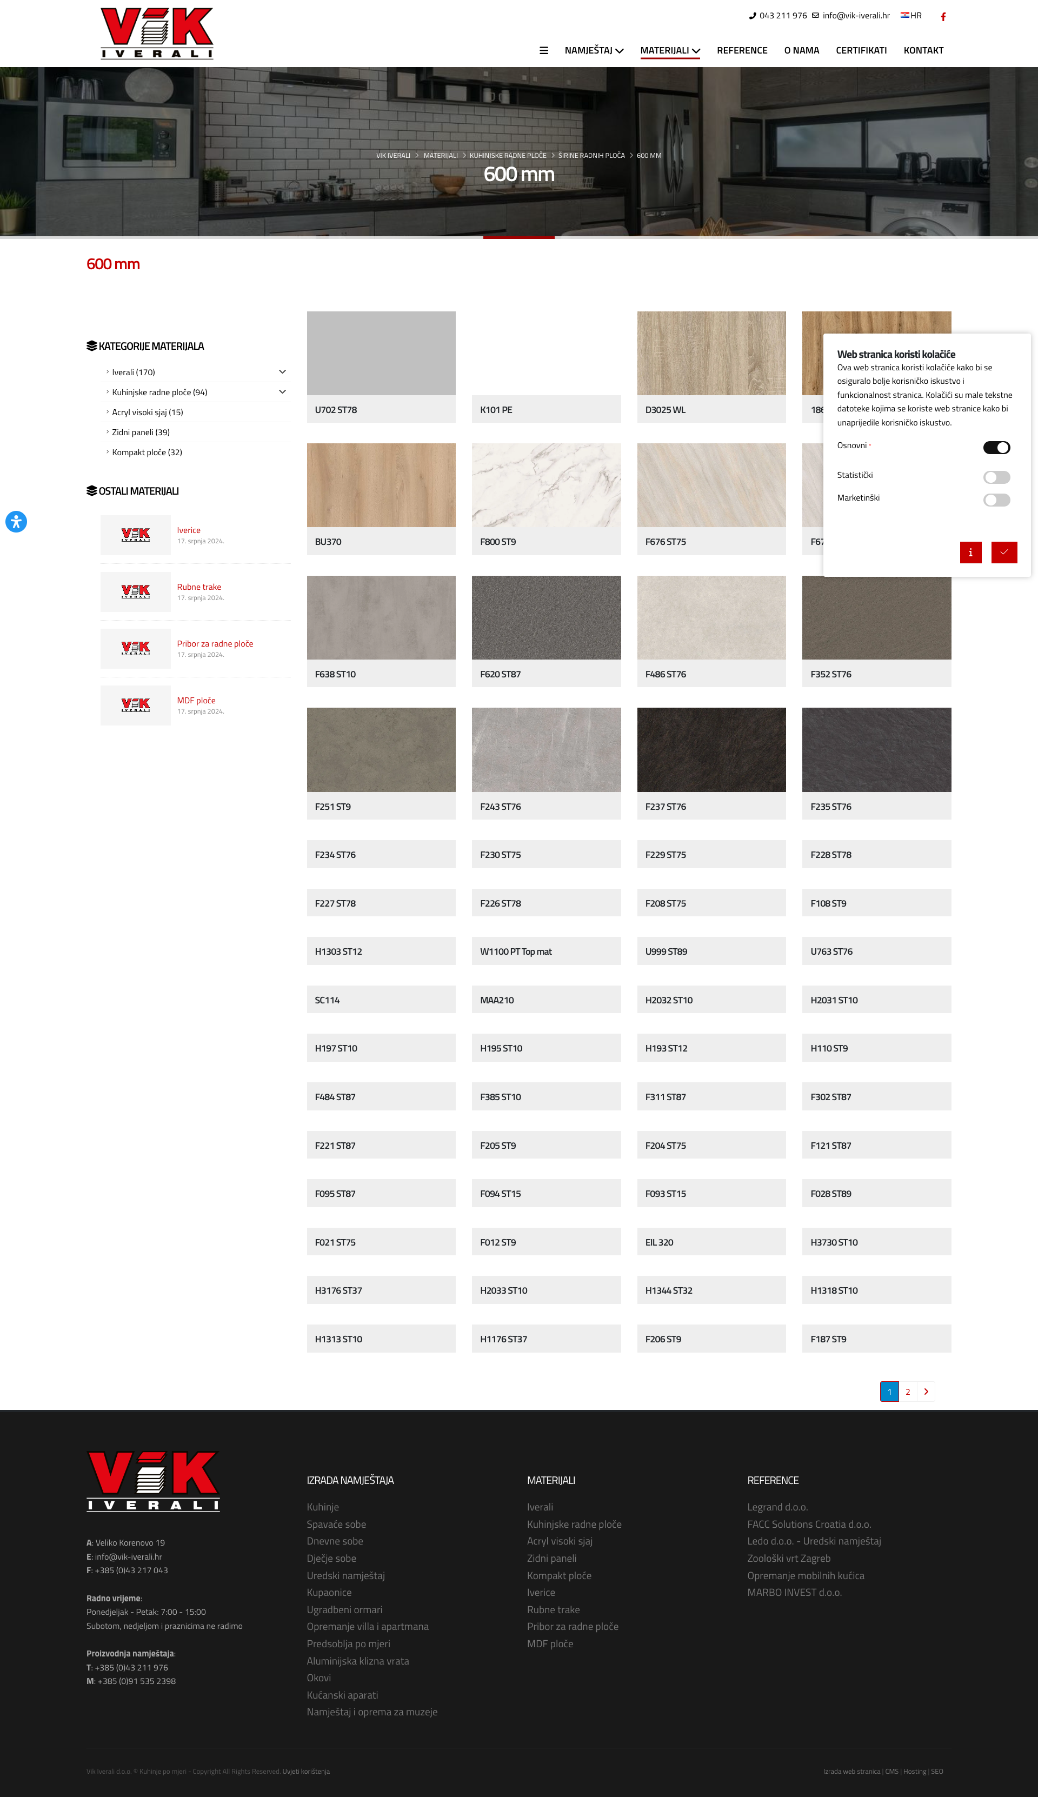Viewport: 1038px width, 1797px height.
Task: Go to pagination page 2
Action: [908, 1392]
